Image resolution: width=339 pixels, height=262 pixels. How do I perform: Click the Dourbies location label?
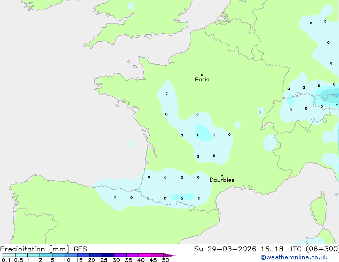(x=222, y=180)
